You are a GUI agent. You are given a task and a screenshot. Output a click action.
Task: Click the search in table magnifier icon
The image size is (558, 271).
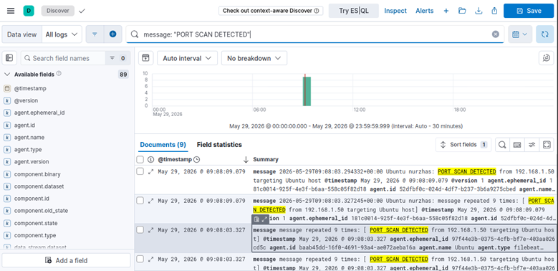(502, 145)
